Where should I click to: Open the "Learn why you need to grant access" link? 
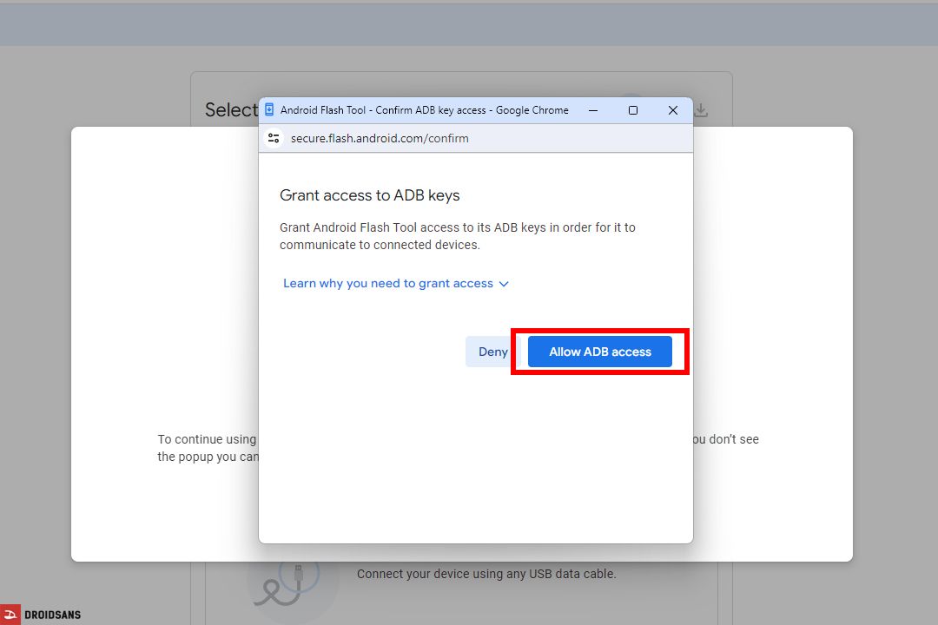click(388, 283)
